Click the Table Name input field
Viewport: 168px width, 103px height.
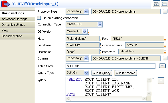pos(110,66)
